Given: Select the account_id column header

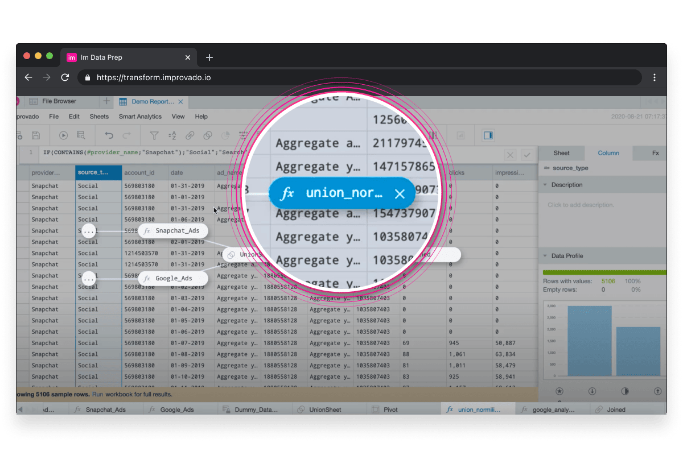Looking at the screenshot, I should click(x=145, y=172).
